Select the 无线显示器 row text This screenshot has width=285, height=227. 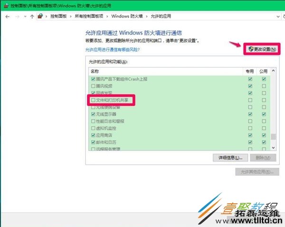click(x=106, y=114)
